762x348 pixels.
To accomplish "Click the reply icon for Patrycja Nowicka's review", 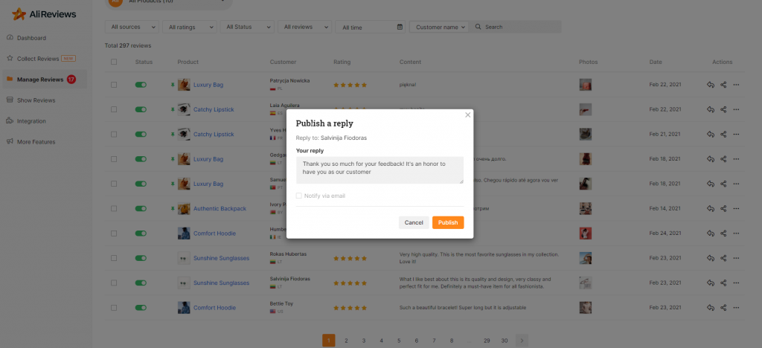I will tap(711, 85).
